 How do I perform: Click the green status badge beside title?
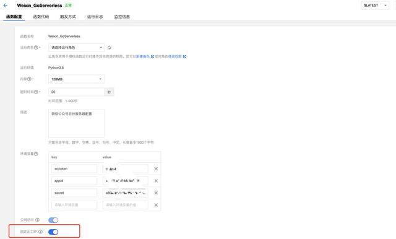coord(68,6)
